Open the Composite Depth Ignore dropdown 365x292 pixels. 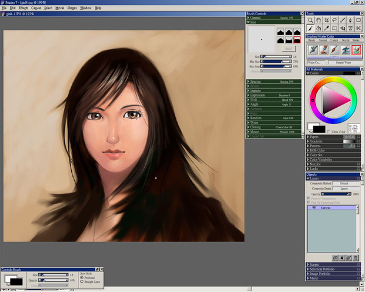(x=346, y=189)
